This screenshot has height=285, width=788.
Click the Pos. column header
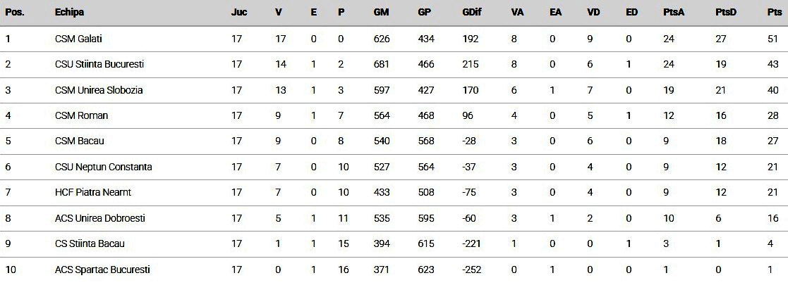click(15, 13)
